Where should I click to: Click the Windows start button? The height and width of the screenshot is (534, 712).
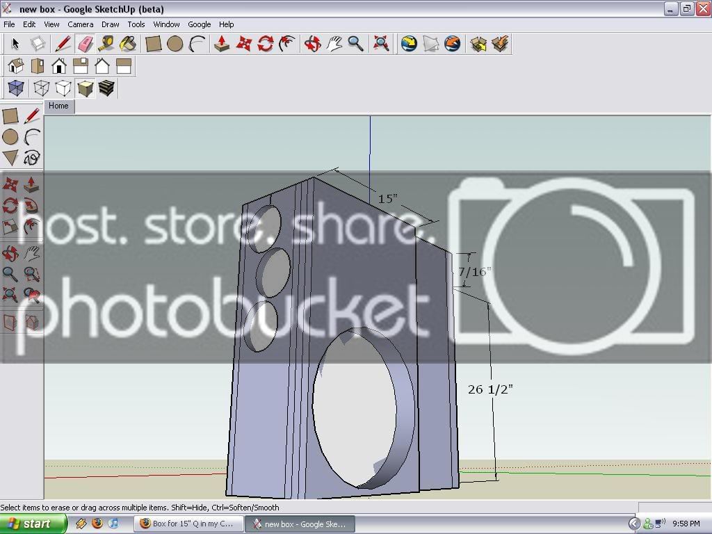click(33, 524)
